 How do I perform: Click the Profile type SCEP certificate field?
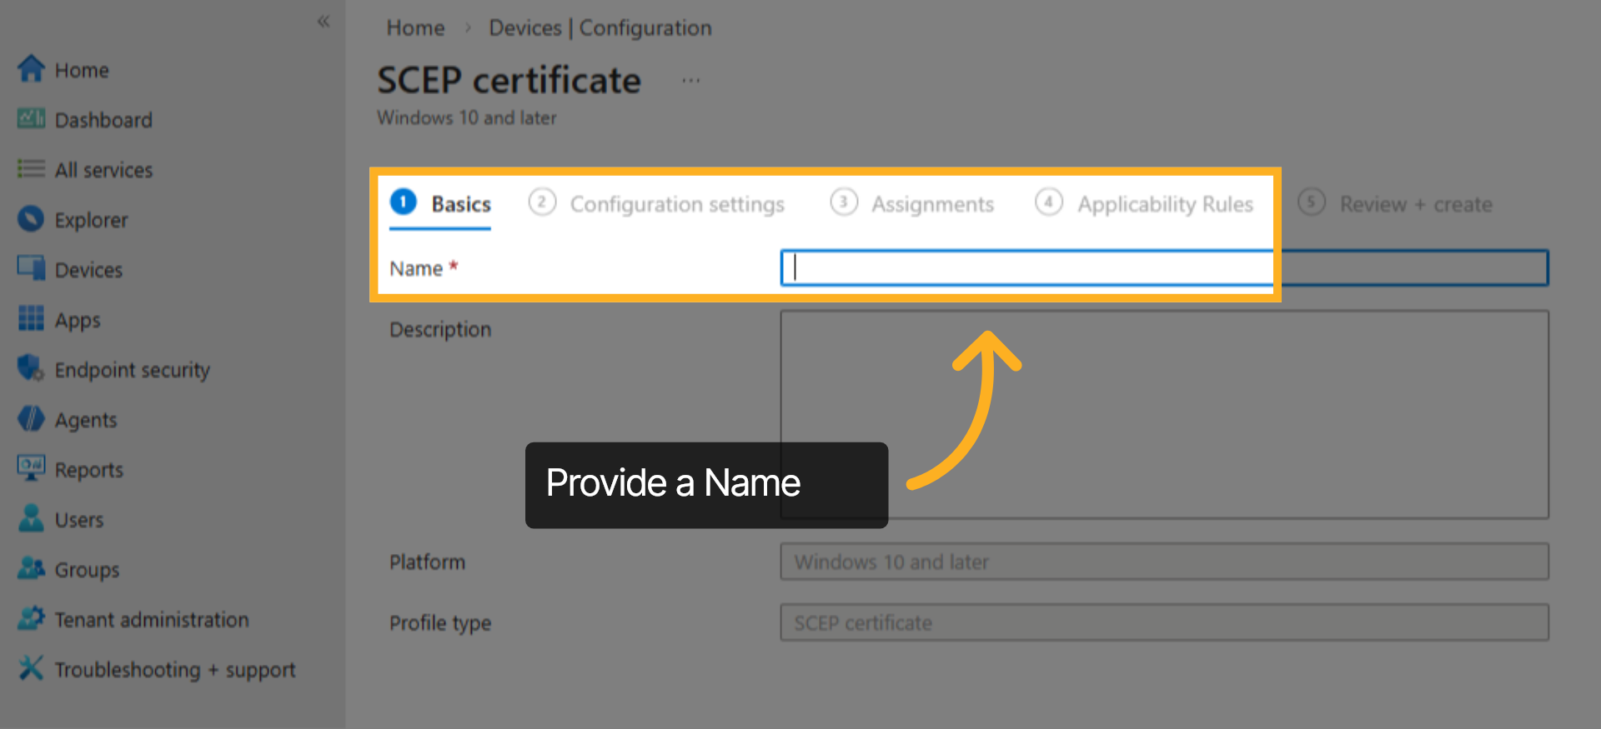coord(1164,622)
